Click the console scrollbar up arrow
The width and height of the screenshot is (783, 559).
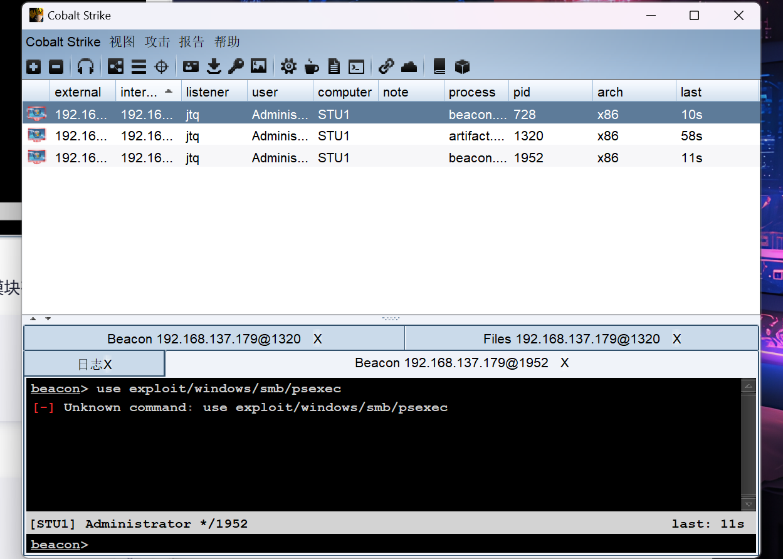(748, 386)
